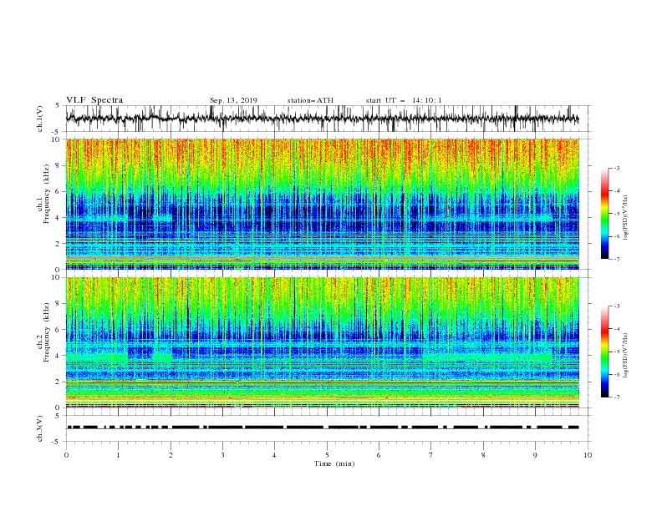Click the ch.1 spectrogram color scale bar

click(604, 214)
